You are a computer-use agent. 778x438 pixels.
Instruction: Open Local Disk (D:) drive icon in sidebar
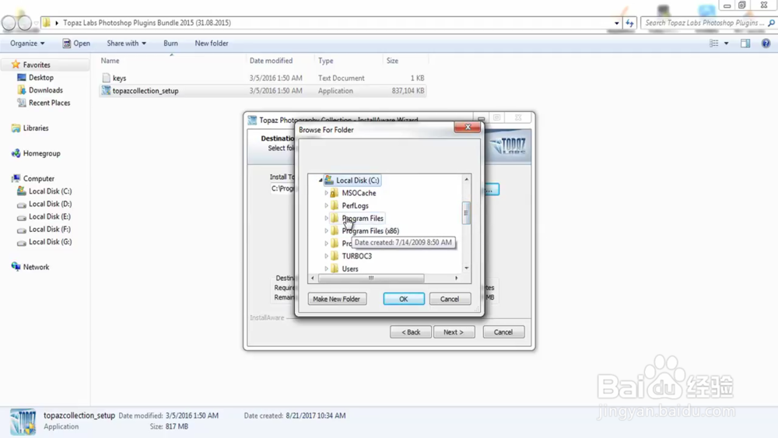(x=21, y=204)
